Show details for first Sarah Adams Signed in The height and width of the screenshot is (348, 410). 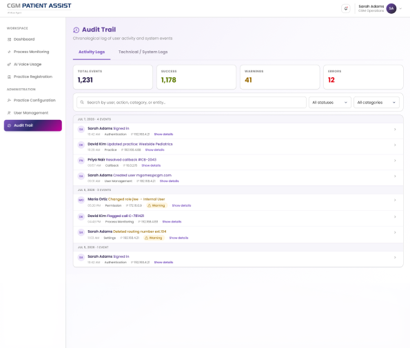[x=163, y=134]
